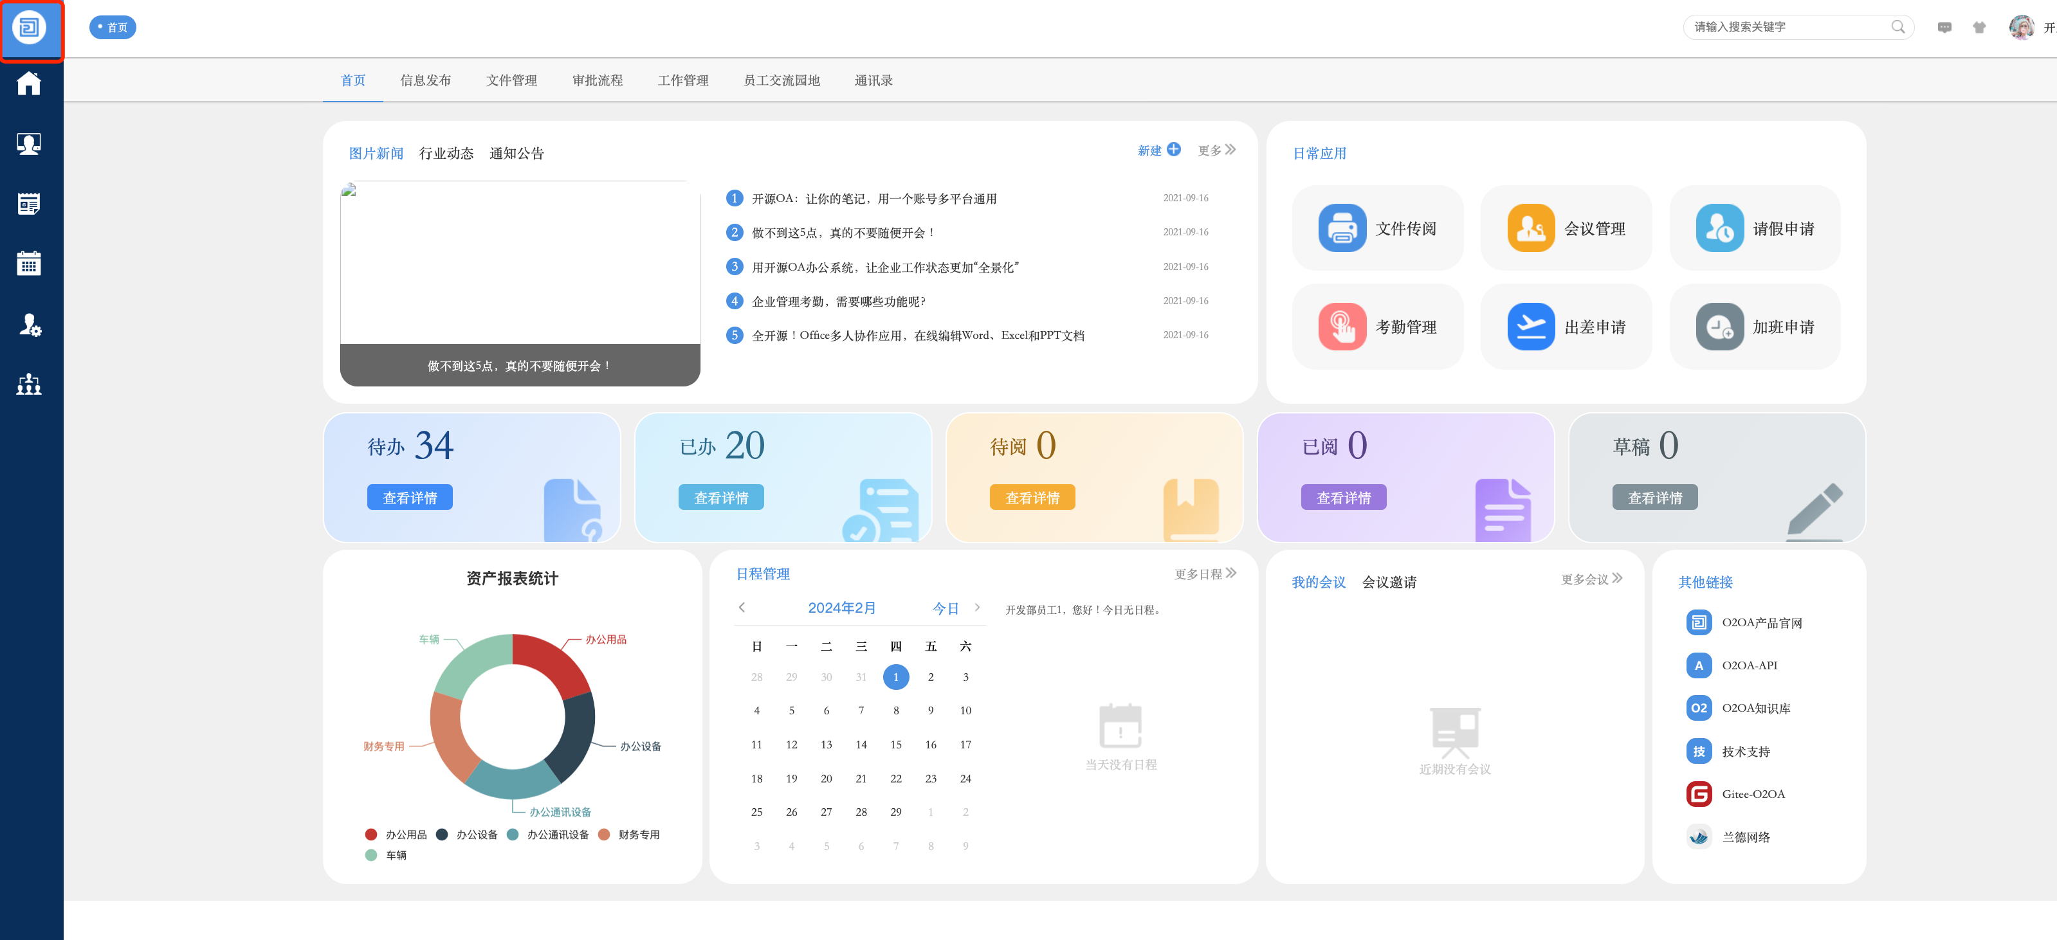The image size is (2057, 940).
Task: Open the home icon in left sidebar
Action: pyautogui.click(x=30, y=83)
